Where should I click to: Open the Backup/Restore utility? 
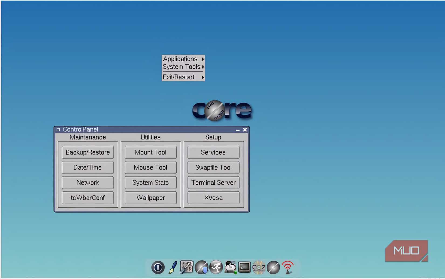[88, 152]
